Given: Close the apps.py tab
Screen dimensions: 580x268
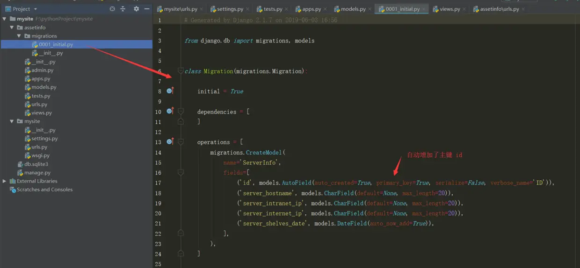Looking at the screenshot, I should point(325,9).
